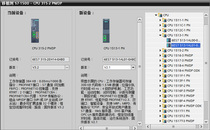Click the CPU 1513-1 PN folder icon
Screen dimensions: 210x130
[x=164, y=35]
